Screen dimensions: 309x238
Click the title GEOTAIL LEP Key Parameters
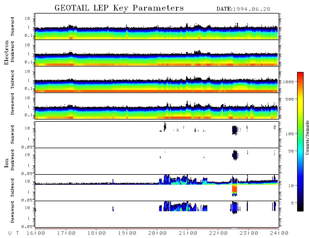pos(119,8)
